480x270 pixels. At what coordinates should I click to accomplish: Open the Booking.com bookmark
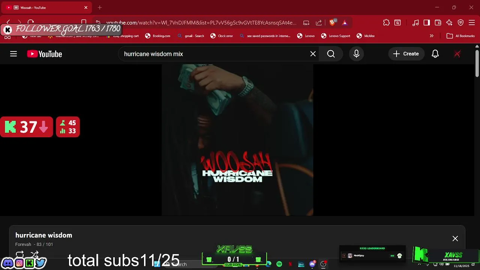(158, 36)
